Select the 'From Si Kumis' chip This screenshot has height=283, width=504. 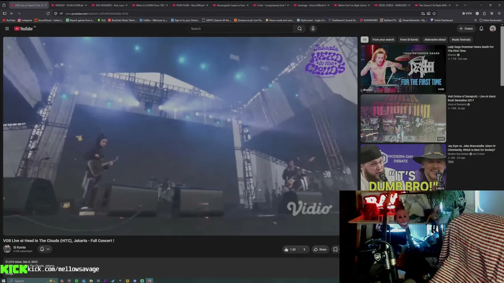coord(409,40)
